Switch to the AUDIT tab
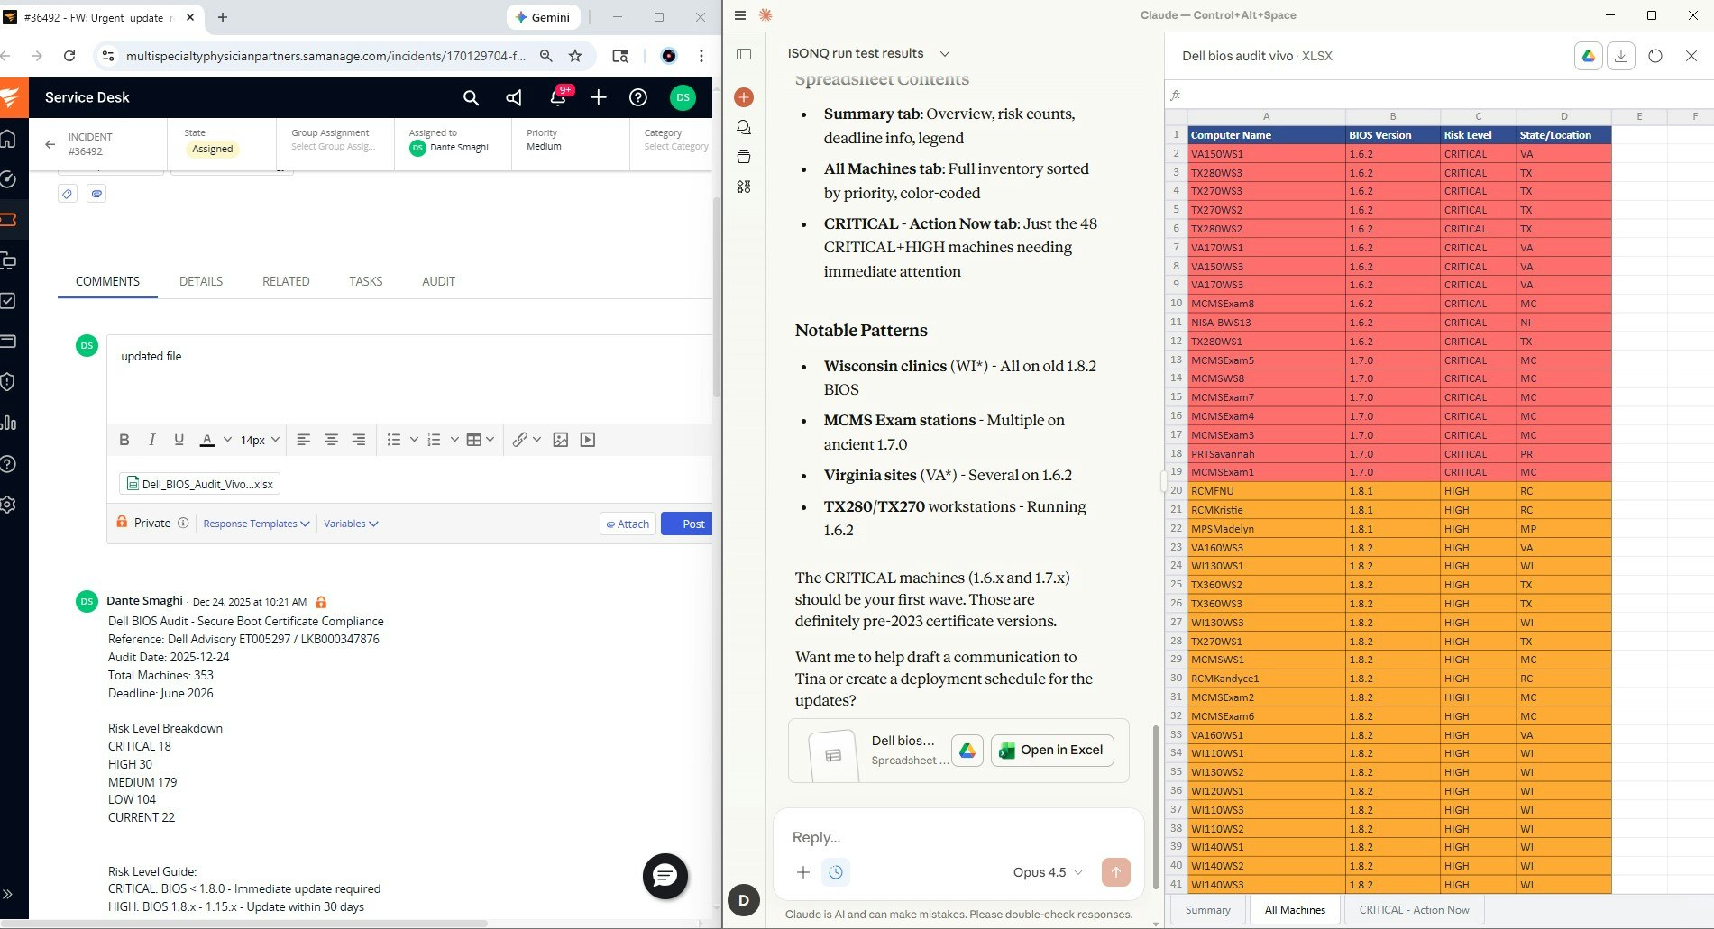 [x=438, y=281]
